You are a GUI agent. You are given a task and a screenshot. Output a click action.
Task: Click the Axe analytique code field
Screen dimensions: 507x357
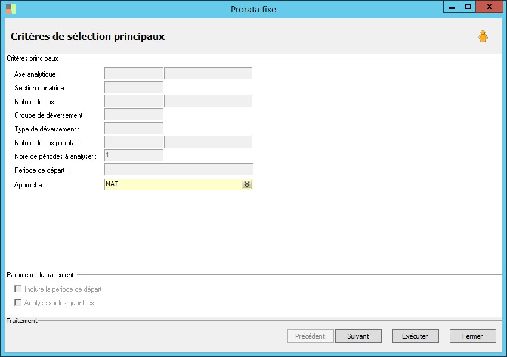tap(134, 74)
